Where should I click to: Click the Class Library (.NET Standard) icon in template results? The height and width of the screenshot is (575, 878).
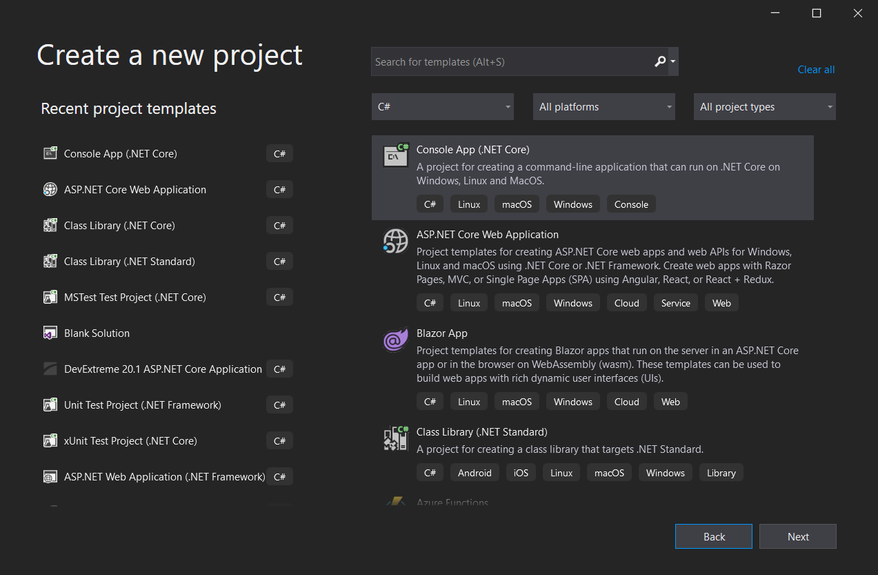(x=396, y=439)
